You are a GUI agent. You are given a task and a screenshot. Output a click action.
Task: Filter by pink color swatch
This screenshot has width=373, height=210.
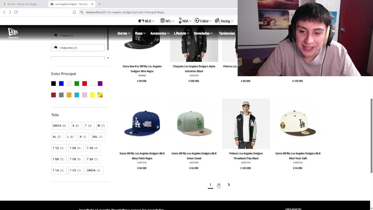pos(85,95)
